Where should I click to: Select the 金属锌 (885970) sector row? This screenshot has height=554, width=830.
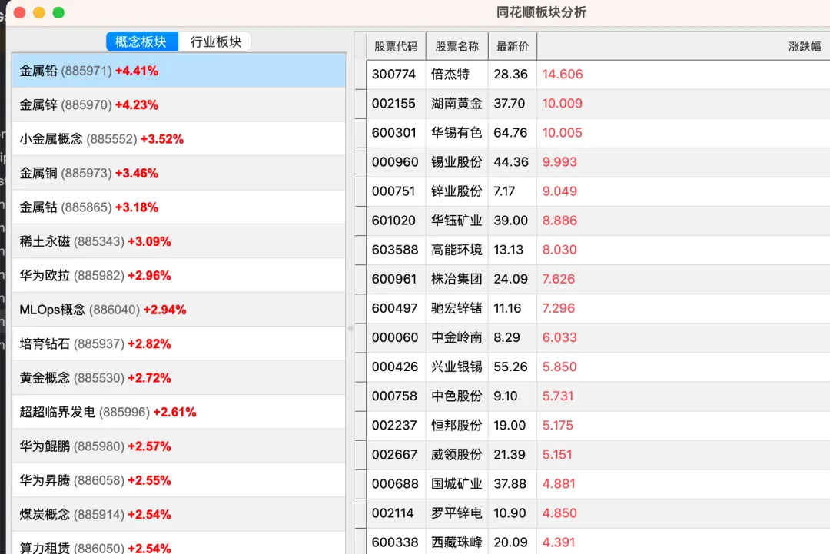point(179,104)
